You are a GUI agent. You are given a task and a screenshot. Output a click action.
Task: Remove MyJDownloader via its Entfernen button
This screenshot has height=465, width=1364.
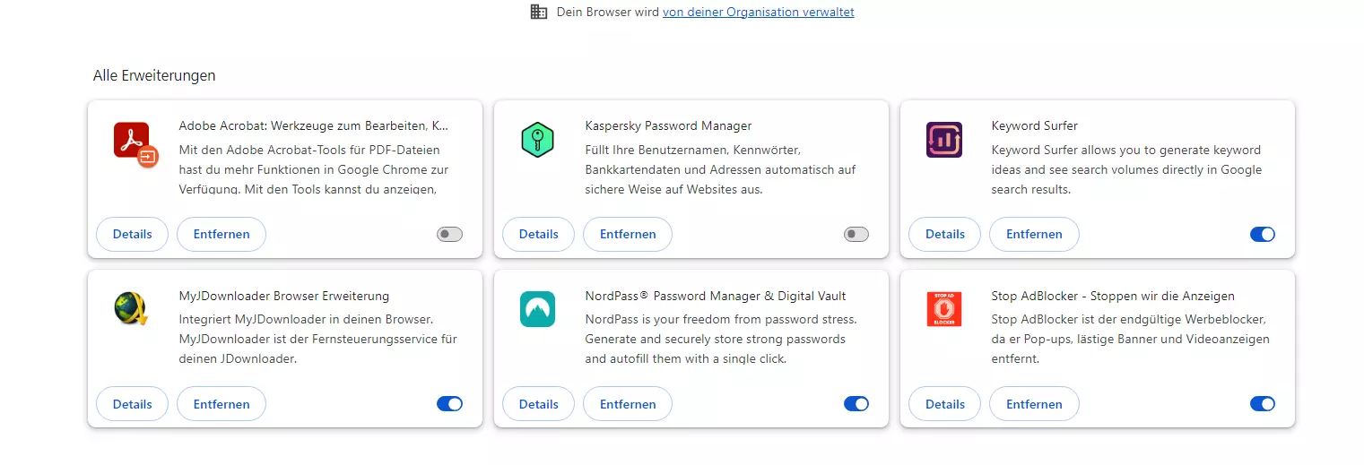pyautogui.click(x=222, y=404)
